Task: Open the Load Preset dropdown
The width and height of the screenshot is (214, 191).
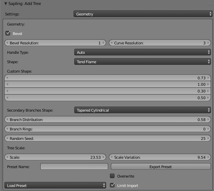Action: point(55,186)
